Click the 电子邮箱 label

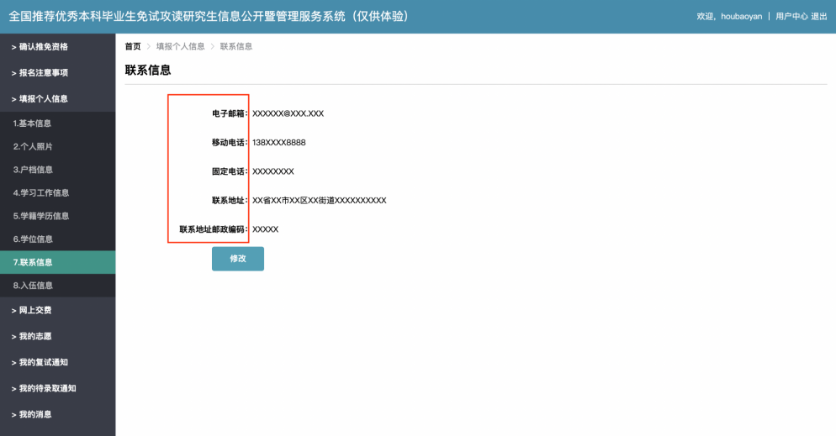(x=230, y=113)
